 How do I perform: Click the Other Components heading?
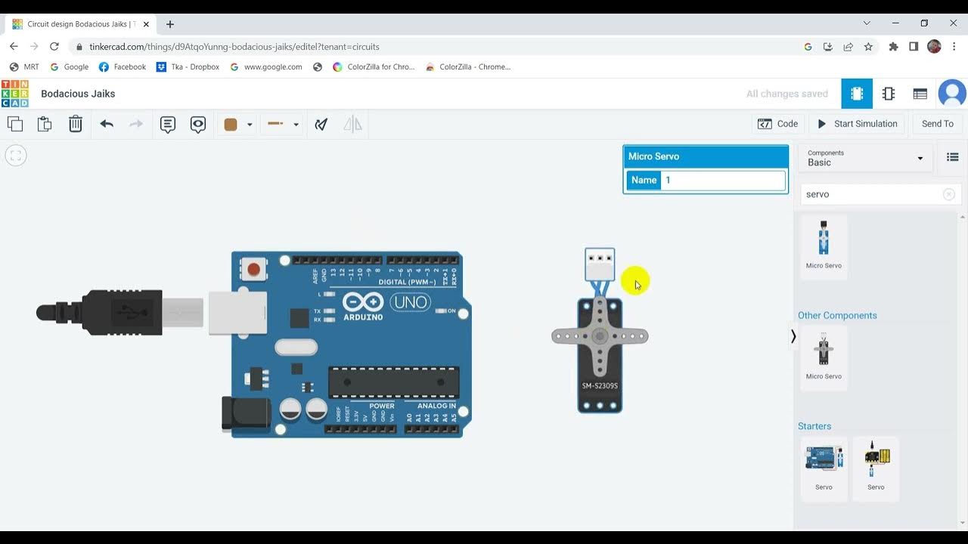[x=837, y=315]
